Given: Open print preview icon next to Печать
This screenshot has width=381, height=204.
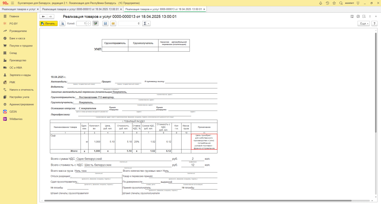Looking at the screenshot, I should point(63,23).
